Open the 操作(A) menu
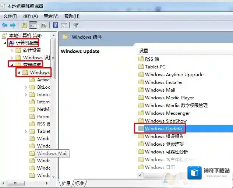This screenshot has height=188, width=233. pos(30,16)
